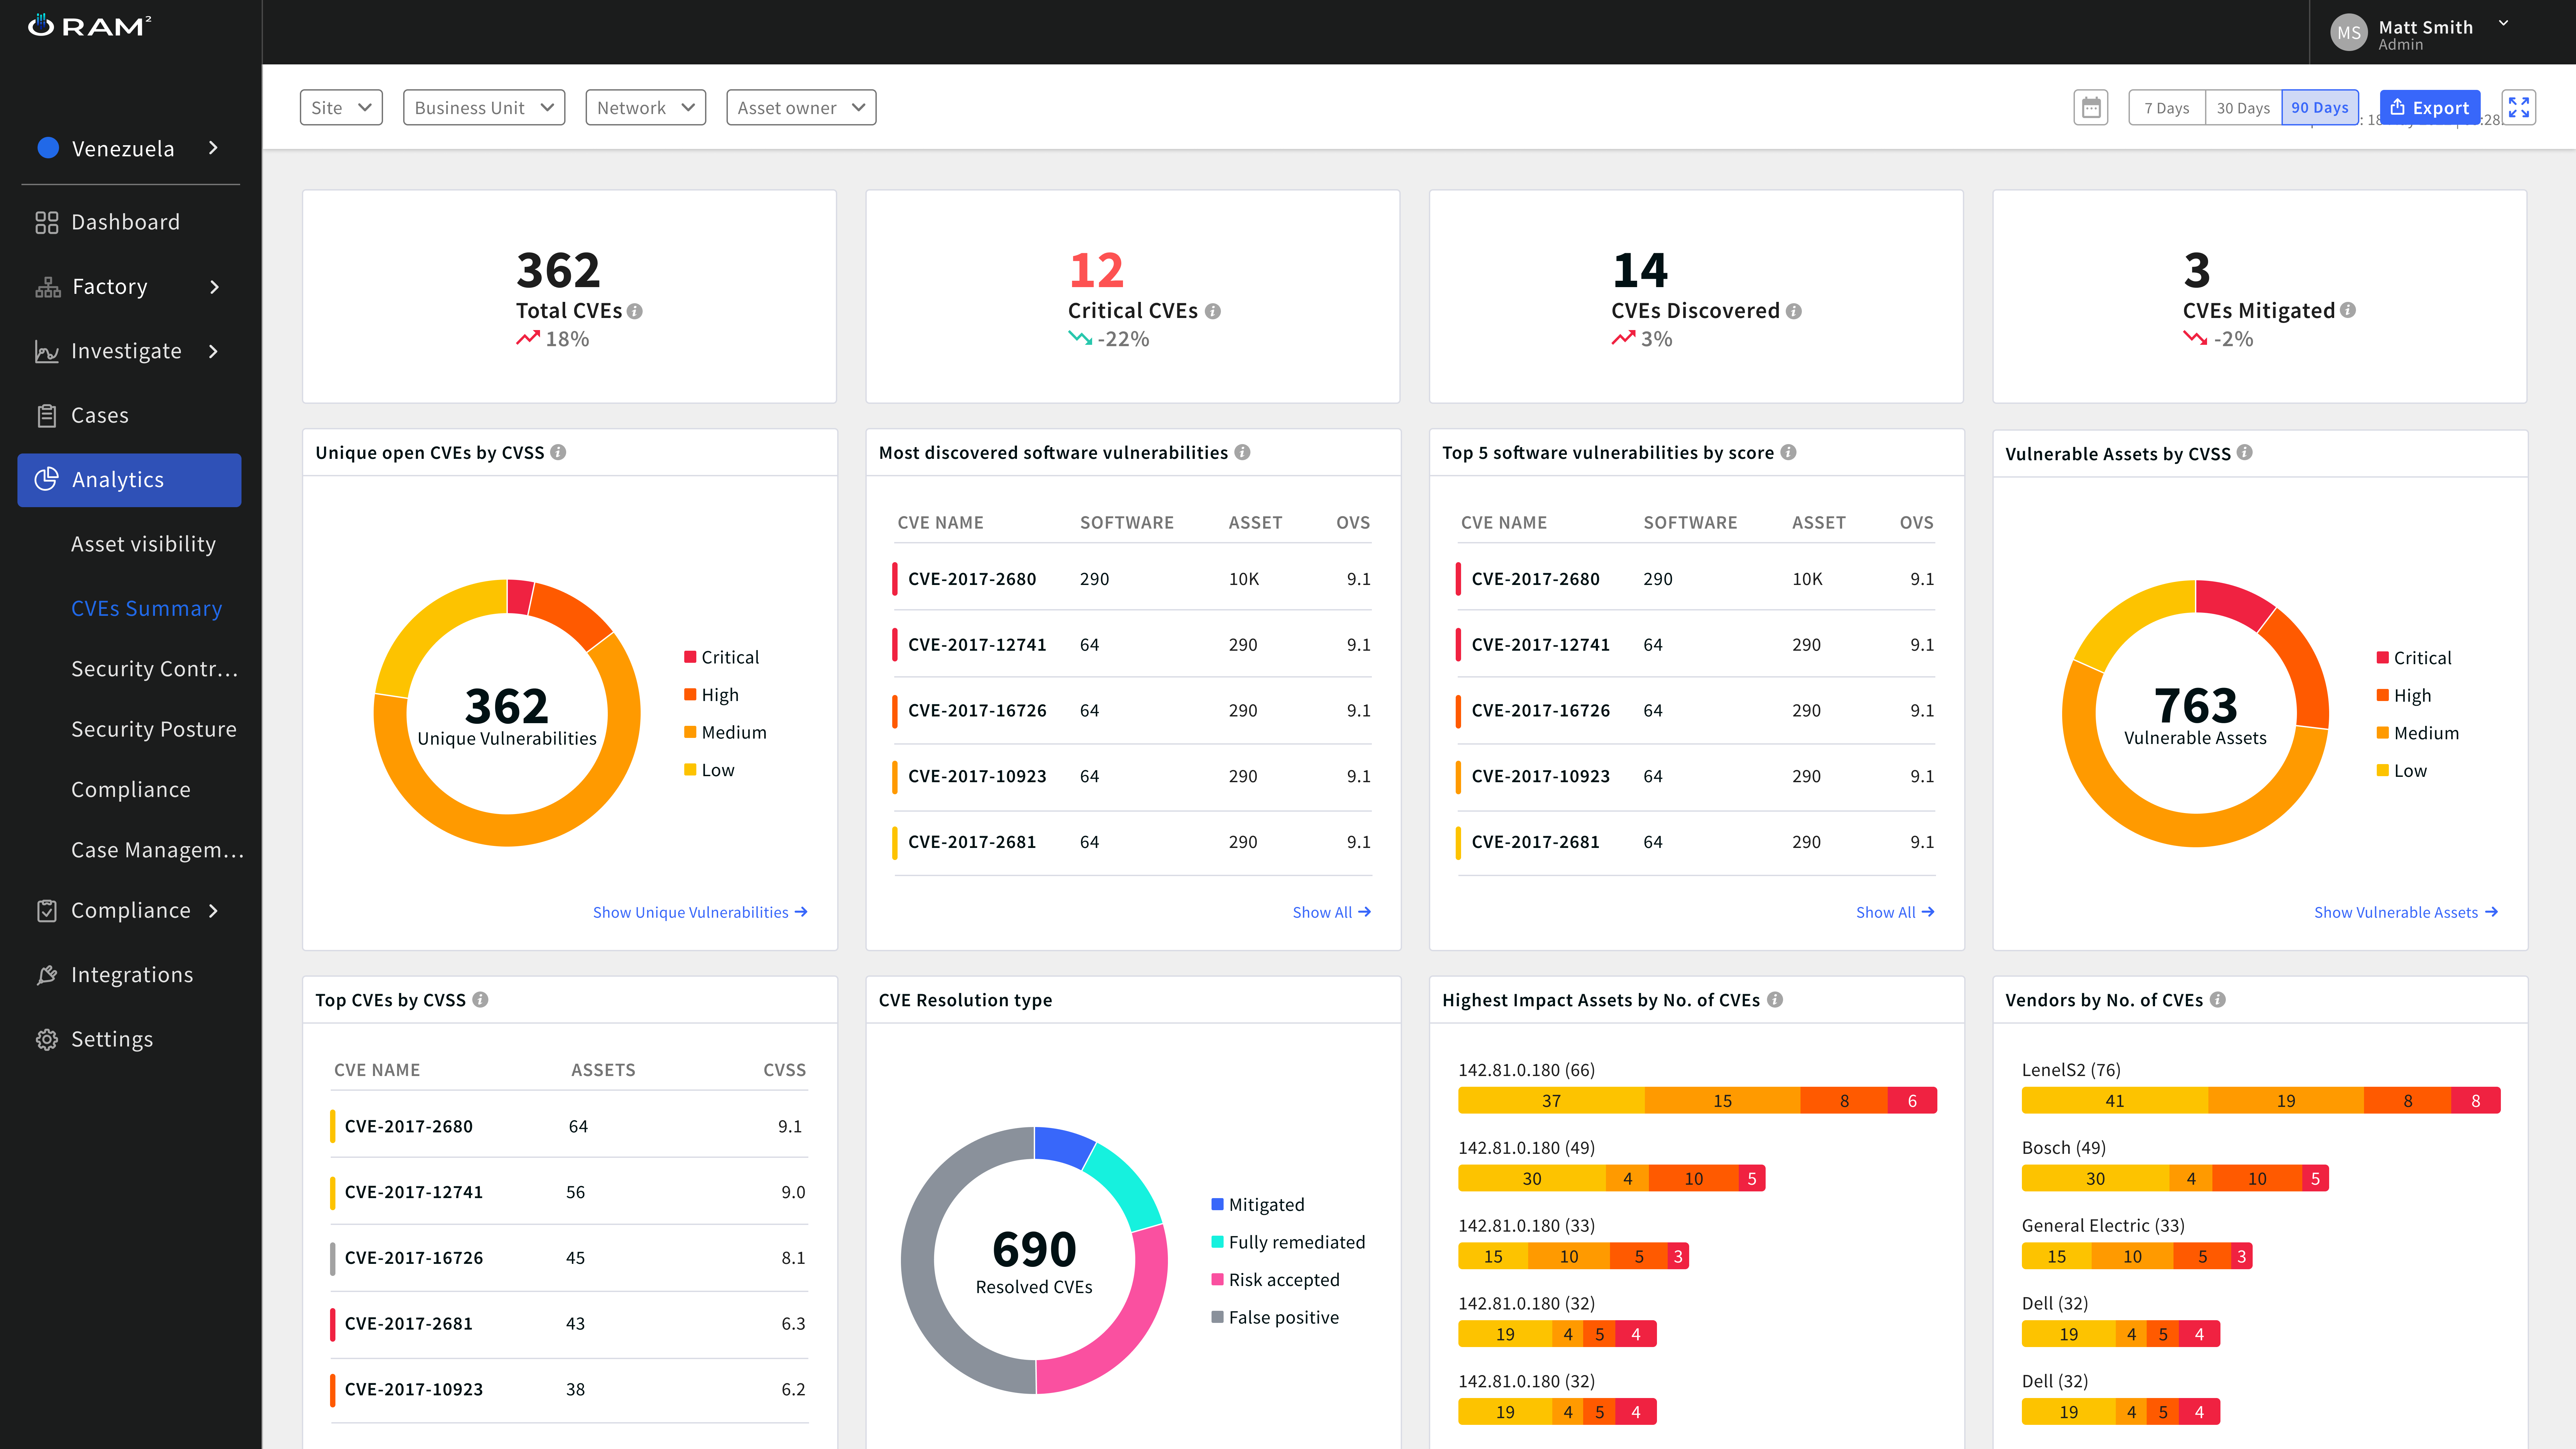The width and height of the screenshot is (2576, 1449).
Task: Click info icon beside Top CVEs by CVSS
Action: coord(480,1000)
